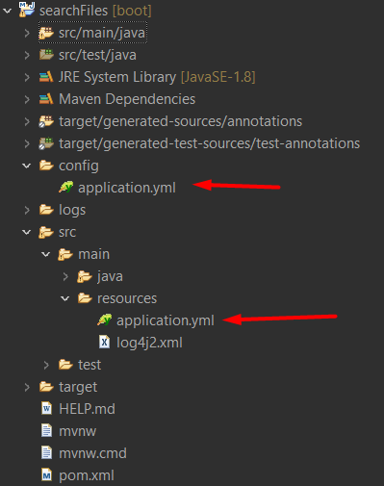Collapse the config folder
Screen dimensions: 384x486
(x=27, y=166)
